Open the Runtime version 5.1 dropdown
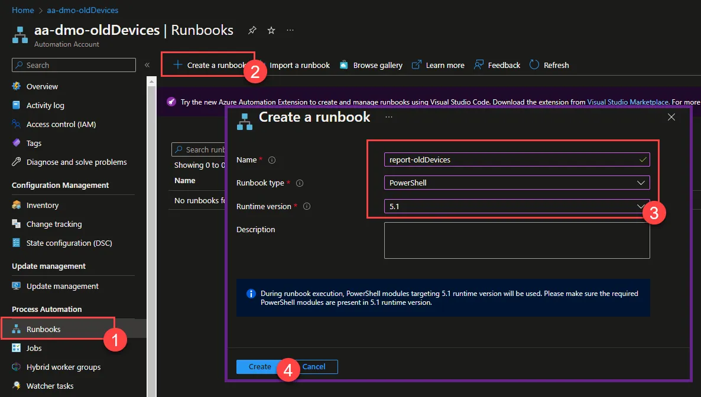Viewport: 701px width, 397px height. click(517, 206)
